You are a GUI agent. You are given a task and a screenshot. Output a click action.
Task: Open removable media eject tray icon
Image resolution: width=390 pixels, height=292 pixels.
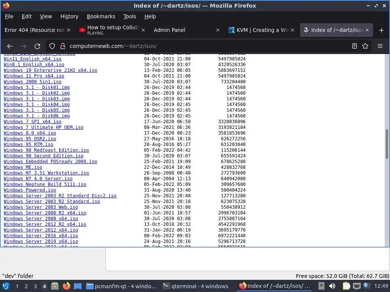[x=321, y=286]
